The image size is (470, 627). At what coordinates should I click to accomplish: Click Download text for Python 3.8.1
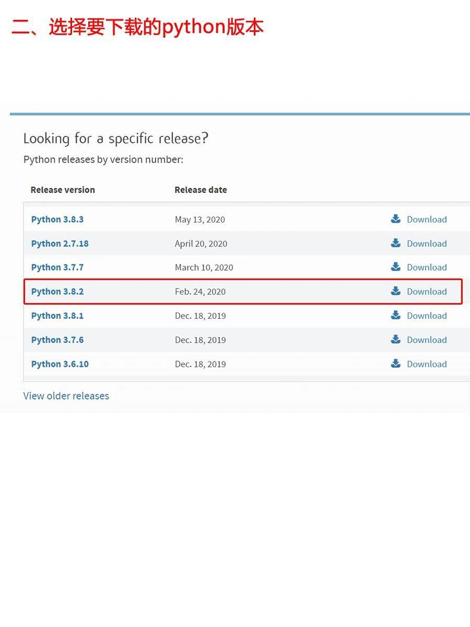[x=427, y=316]
